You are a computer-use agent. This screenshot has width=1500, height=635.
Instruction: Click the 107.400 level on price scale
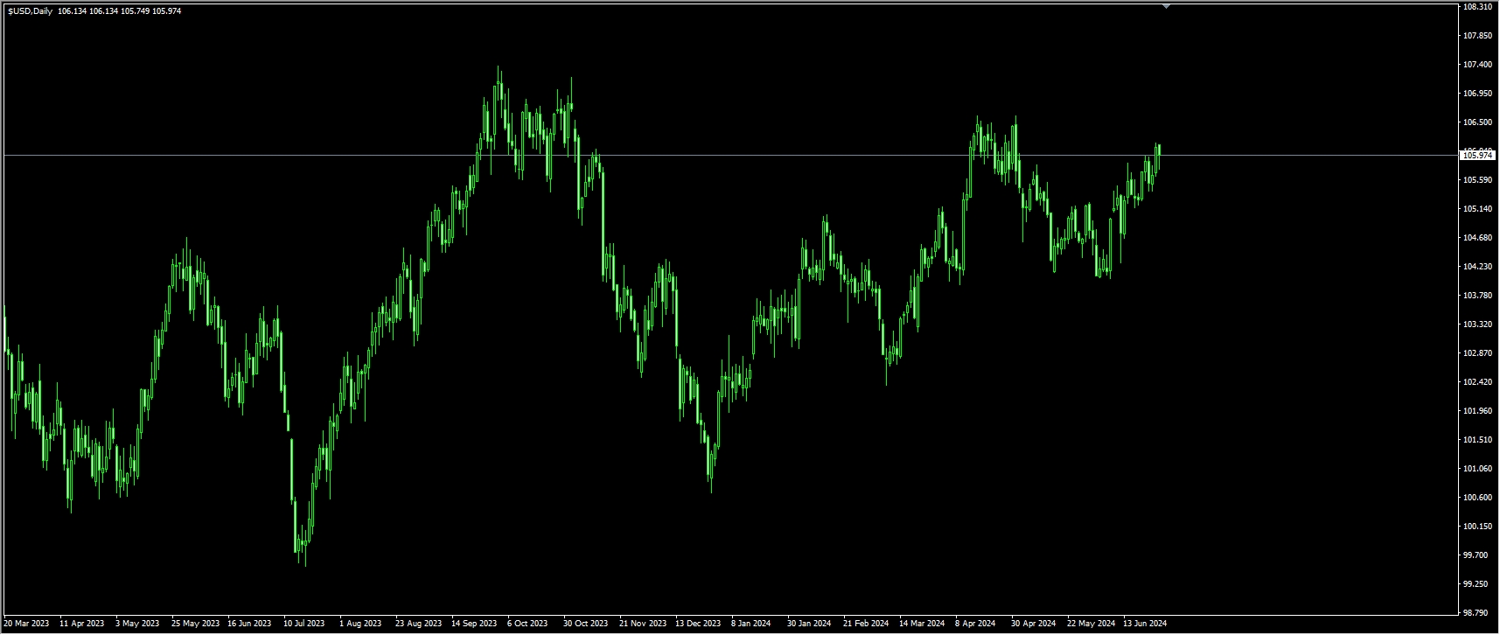[x=1477, y=65]
